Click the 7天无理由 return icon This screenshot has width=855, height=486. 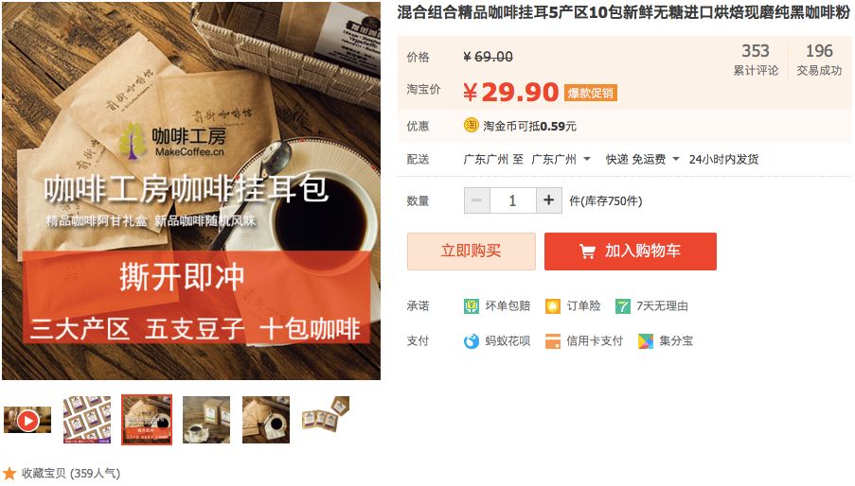pos(622,305)
